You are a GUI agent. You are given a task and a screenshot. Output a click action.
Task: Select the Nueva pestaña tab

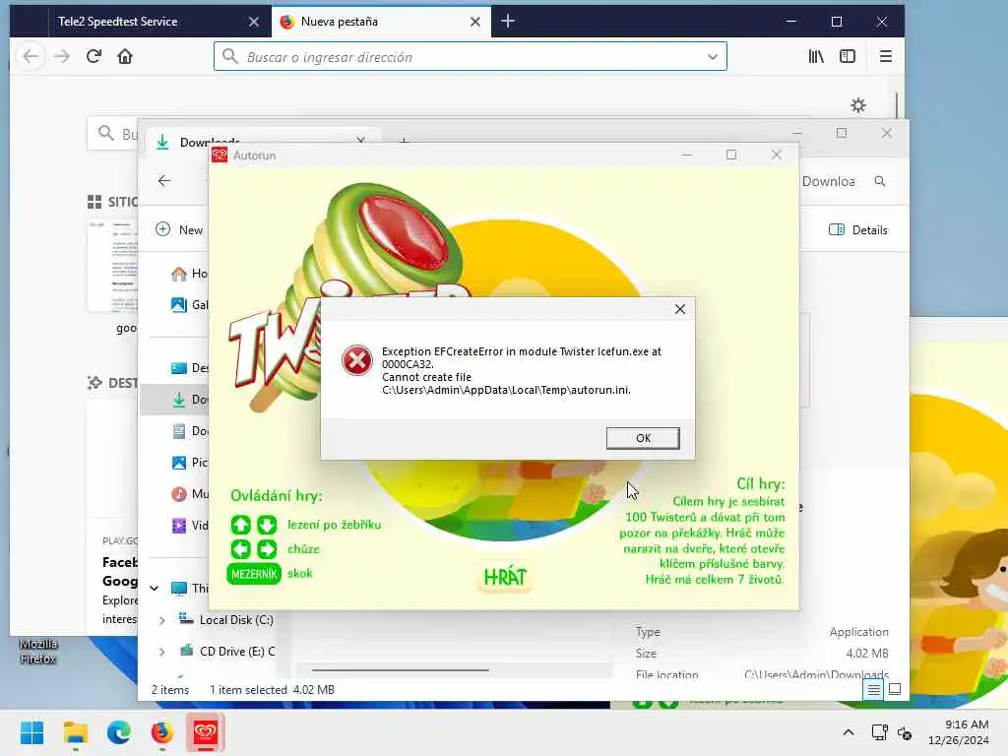pos(373,22)
